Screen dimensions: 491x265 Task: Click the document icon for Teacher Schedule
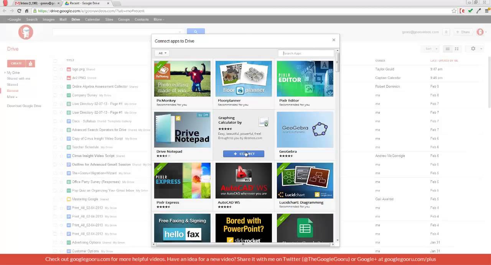[x=69, y=147]
